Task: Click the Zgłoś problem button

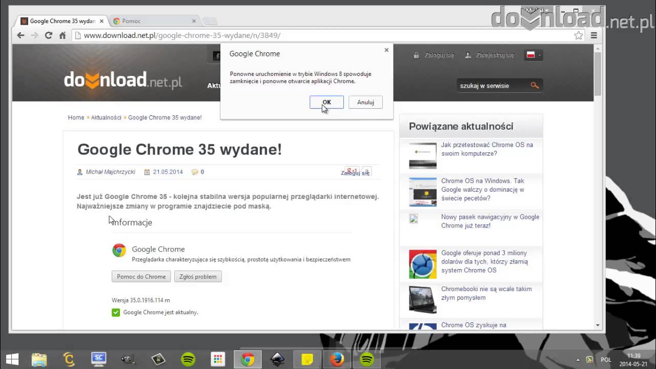Action: coord(198,276)
